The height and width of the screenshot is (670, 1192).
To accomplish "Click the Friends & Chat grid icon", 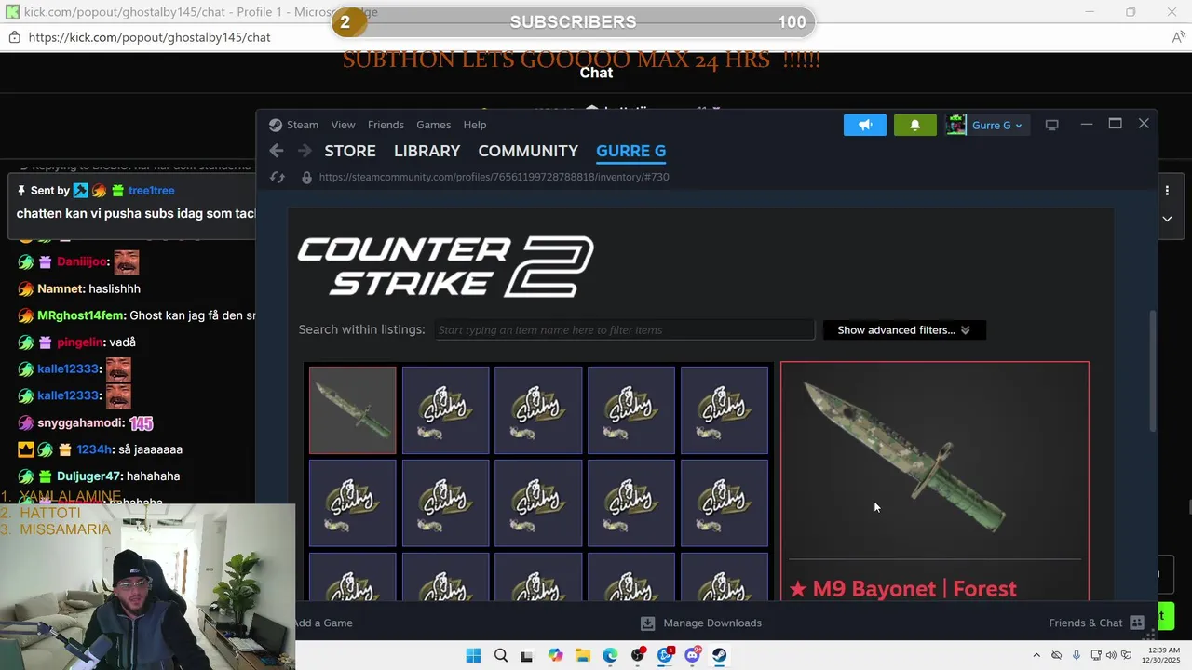I will coord(1137,623).
